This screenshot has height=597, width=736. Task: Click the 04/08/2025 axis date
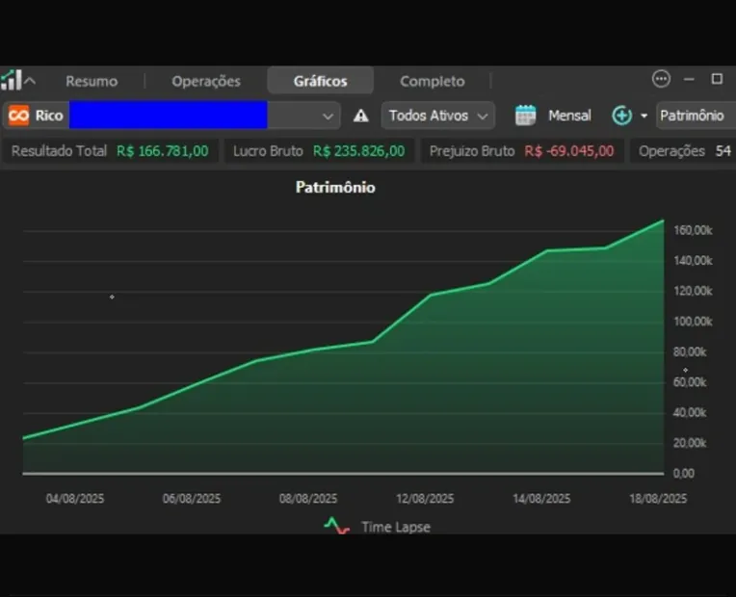click(x=75, y=499)
